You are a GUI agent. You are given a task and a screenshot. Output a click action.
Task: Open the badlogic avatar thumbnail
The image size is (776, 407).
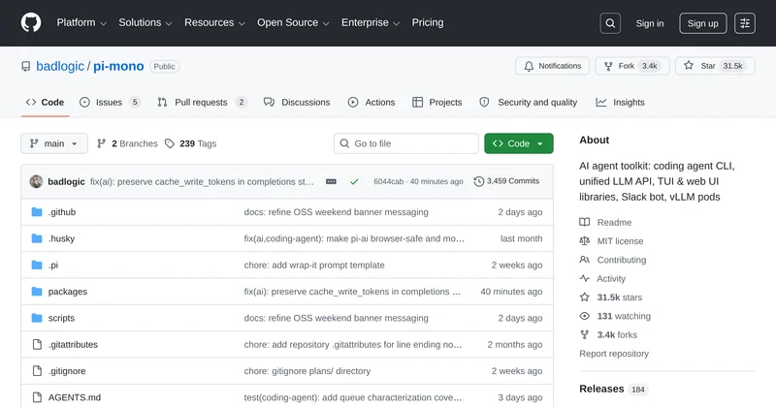(x=37, y=181)
